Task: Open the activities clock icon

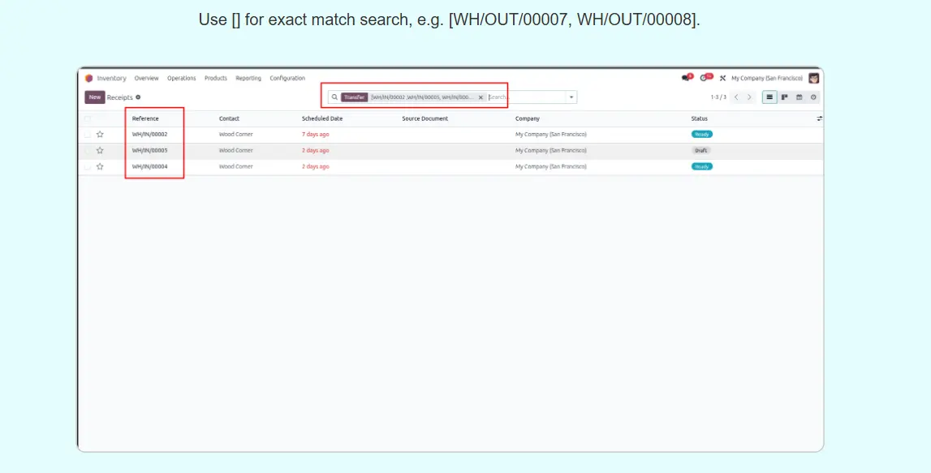Action: tap(705, 79)
